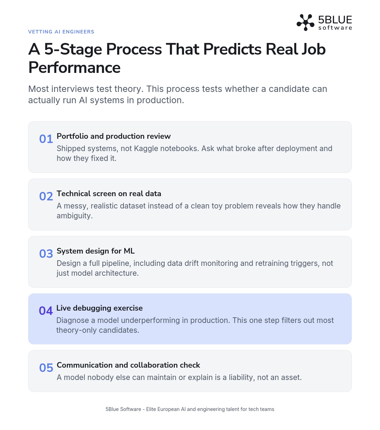Click the messy realistic dataset description
This screenshot has width=380, height=430.
pyautogui.click(x=199, y=211)
